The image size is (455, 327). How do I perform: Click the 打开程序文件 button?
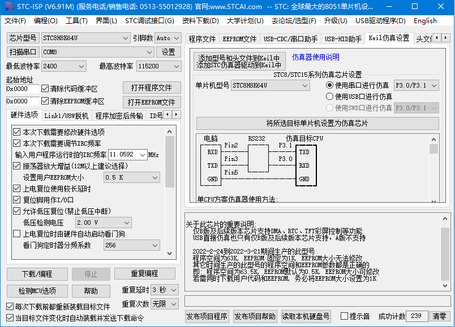tap(152, 88)
